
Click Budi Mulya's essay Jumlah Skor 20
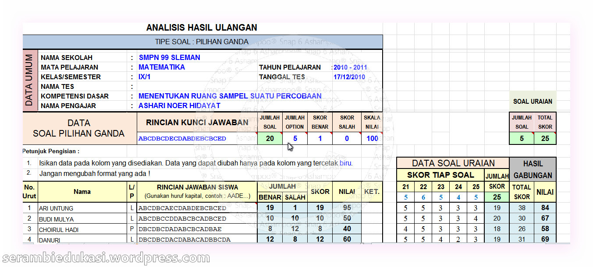coord(497,218)
